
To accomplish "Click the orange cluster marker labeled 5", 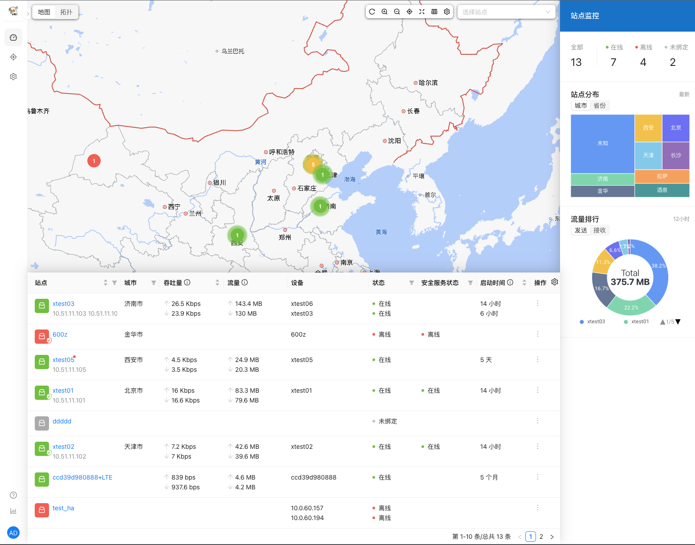I will pos(313,164).
